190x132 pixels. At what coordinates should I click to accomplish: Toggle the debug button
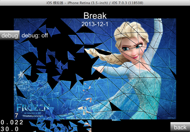tap(9, 35)
